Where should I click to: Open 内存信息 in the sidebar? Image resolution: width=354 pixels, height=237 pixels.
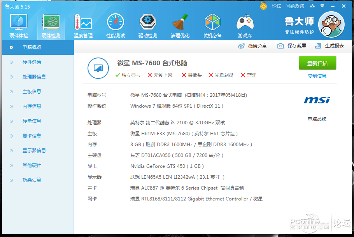pos(38,106)
